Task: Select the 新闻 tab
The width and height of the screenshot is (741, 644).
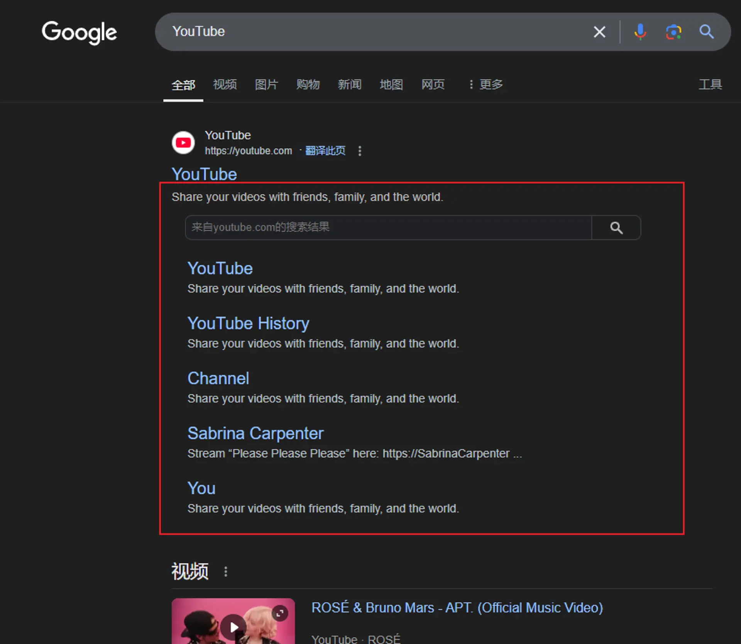Action: (x=350, y=85)
